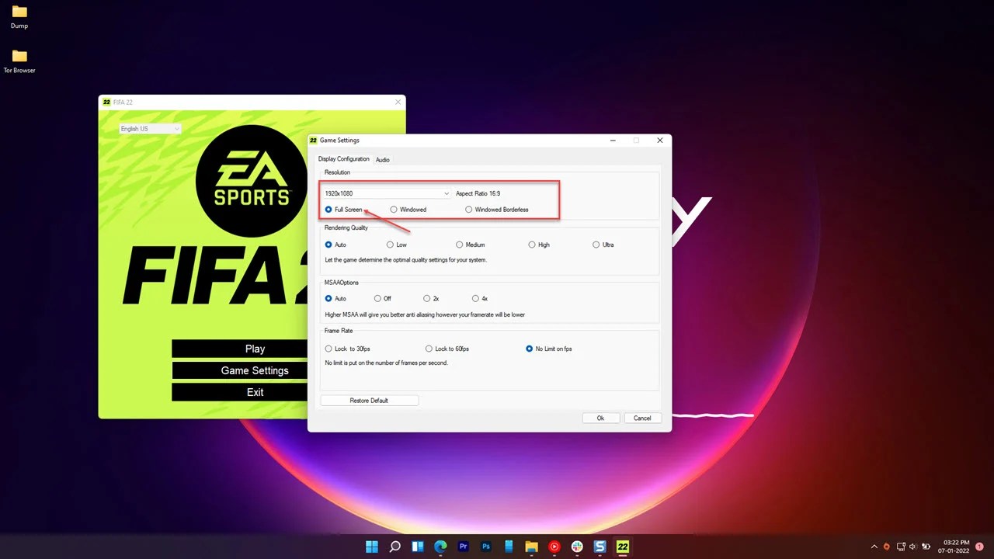
Task: Close the Game Settings dialog
Action: (660, 141)
